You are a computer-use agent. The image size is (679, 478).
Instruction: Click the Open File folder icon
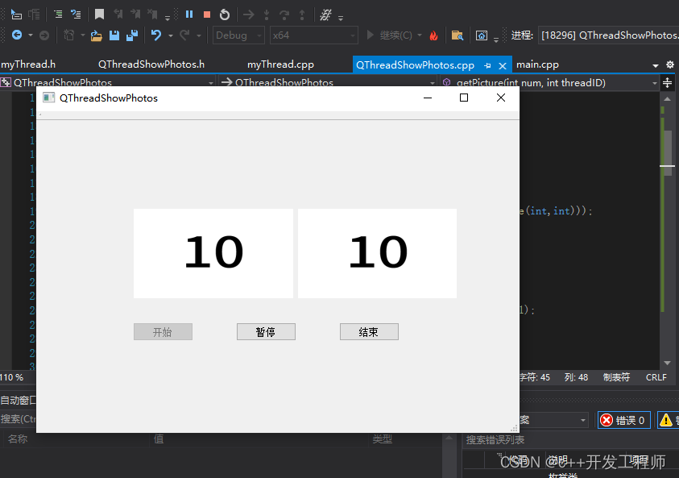tap(96, 35)
